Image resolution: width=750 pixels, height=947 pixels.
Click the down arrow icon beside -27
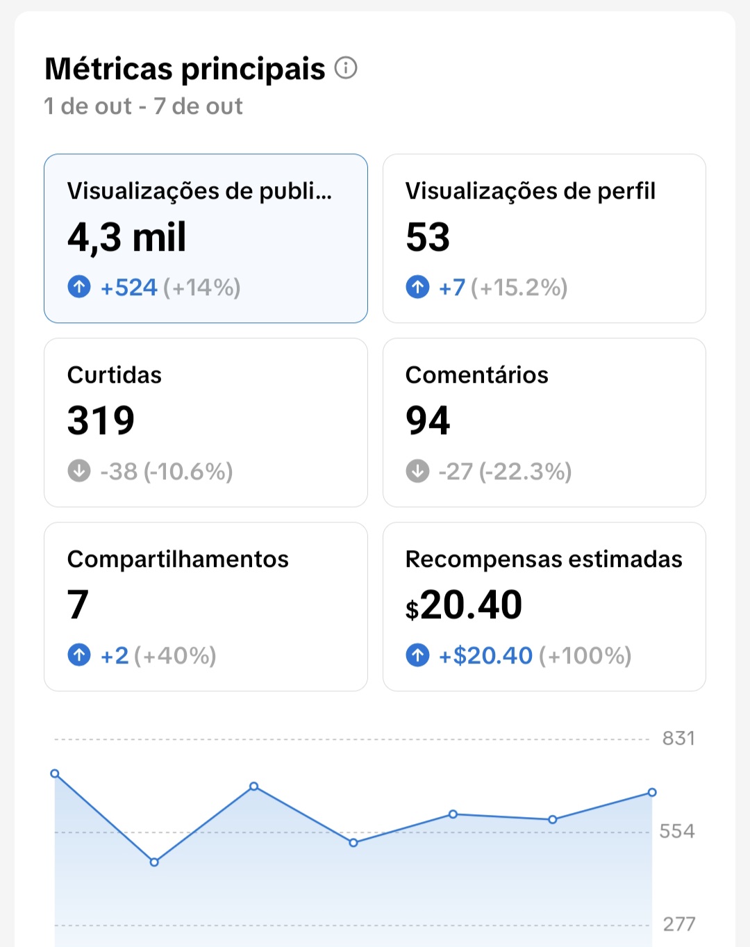(417, 470)
